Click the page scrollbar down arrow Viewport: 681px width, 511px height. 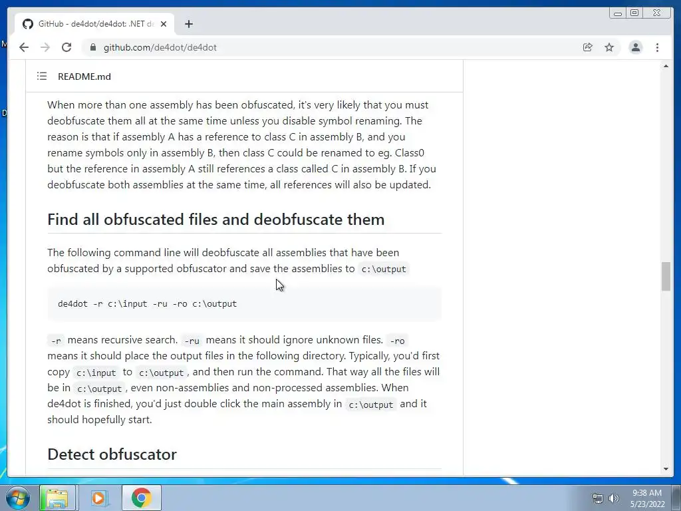click(666, 469)
